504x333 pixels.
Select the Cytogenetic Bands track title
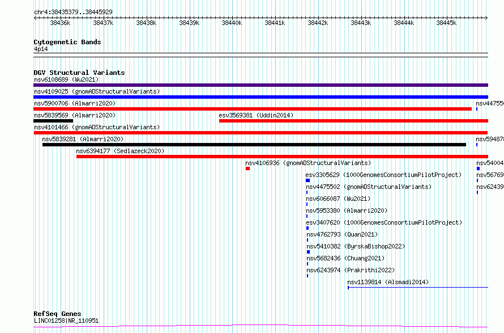[67, 42]
